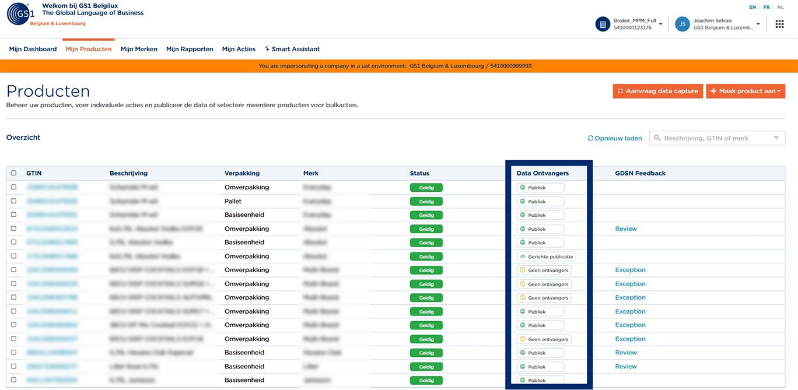Click the Publiek badge in the Pallet row
This screenshot has height=390, width=798.
coord(540,202)
